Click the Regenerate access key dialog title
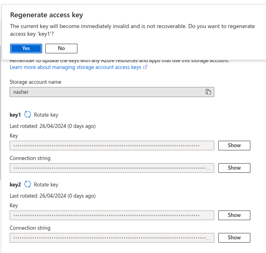This screenshot has height=253, width=266. [47, 15]
